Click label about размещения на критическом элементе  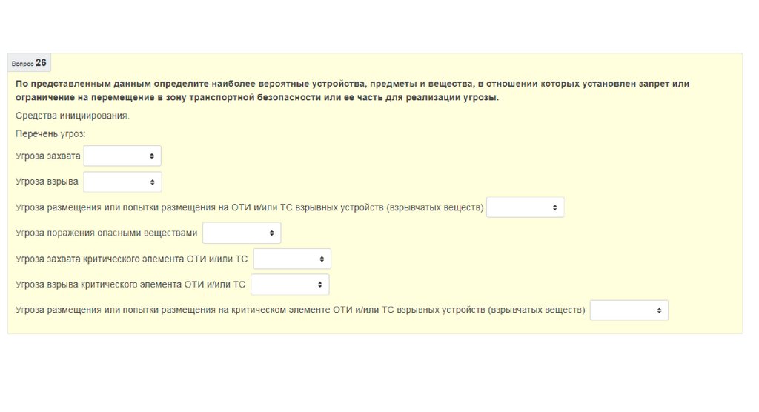300,310
